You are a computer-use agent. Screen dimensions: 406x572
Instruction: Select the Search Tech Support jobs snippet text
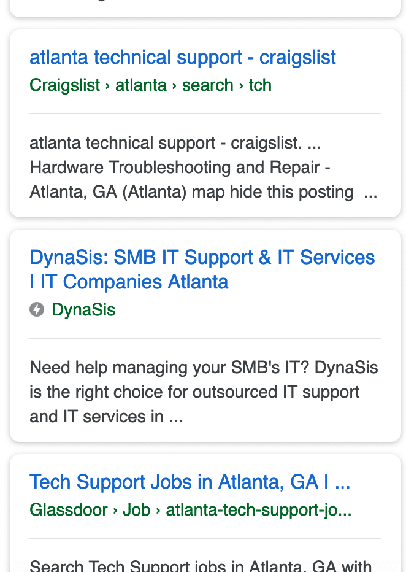click(x=201, y=565)
